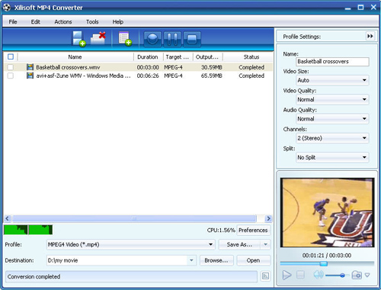Click the preview seek slider handle
This screenshot has width=381, height=290.
(323, 263)
